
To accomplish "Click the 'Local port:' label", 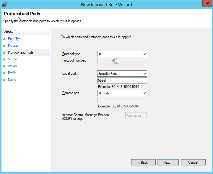I will tap(69, 74).
